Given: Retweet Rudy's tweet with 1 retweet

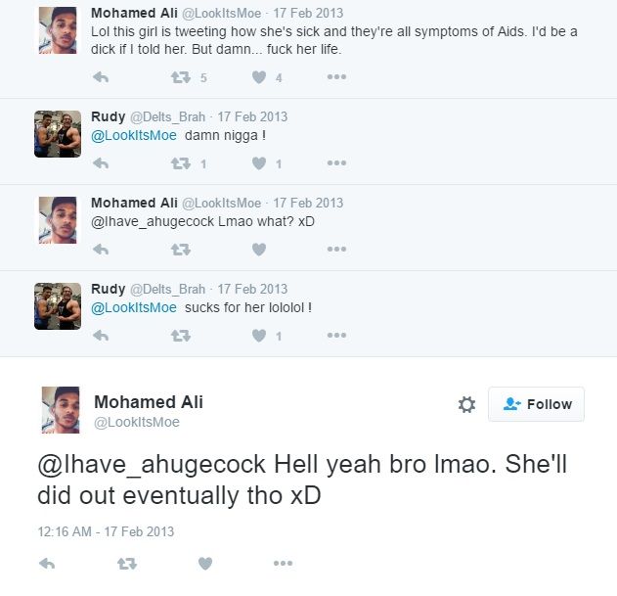Looking at the screenshot, I should [x=181, y=163].
